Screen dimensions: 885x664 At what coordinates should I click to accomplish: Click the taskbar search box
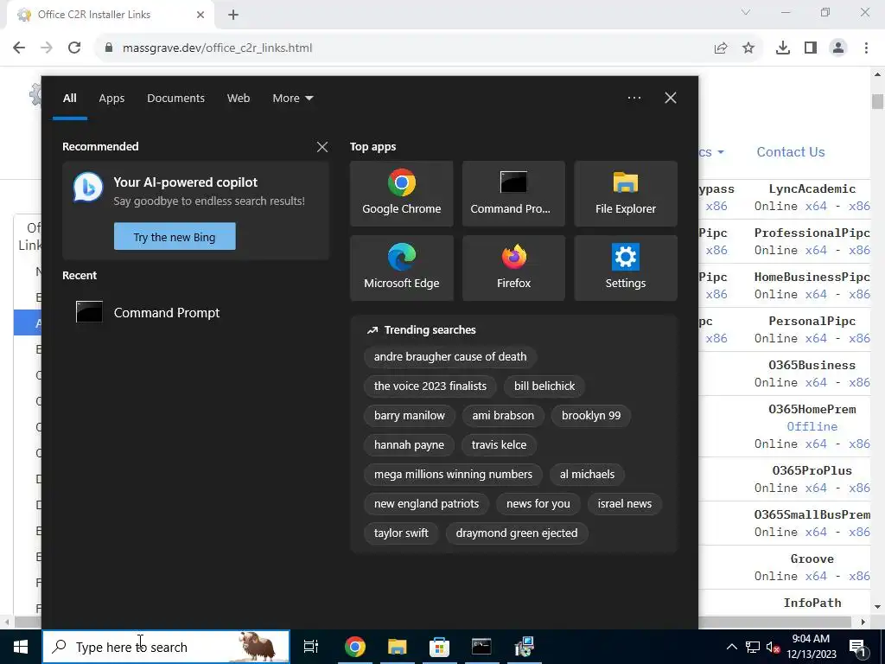166,647
